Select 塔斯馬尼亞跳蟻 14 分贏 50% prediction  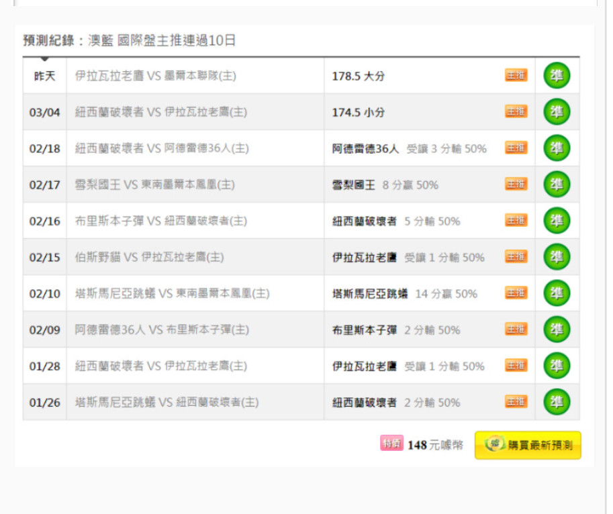coord(404,294)
